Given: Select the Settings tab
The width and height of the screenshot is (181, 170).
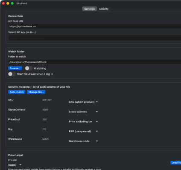Looking at the screenshot, I should click(90, 9).
